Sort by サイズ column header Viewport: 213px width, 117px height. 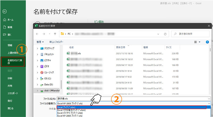tap(169, 47)
